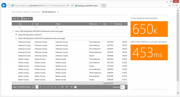The width and height of the screenshot is (180, 97).
Task: Click the orange 650K total rows tile
Action: point(149,29)
